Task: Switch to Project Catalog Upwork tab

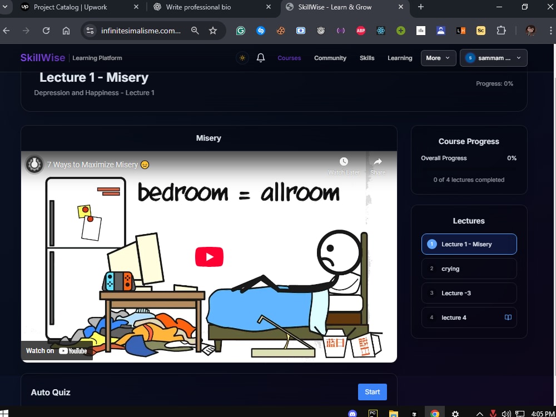Action: pos(81,7)
